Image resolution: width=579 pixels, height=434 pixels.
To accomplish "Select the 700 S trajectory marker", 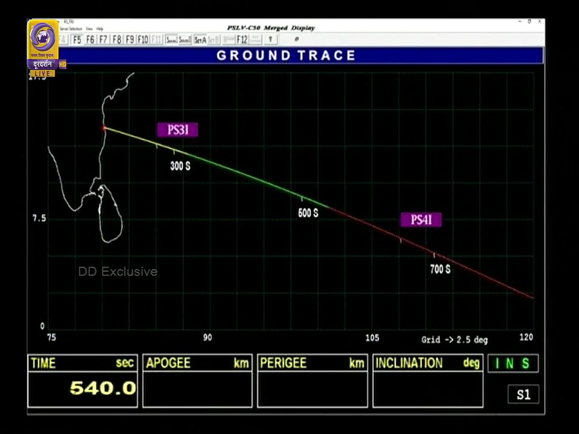I will (440, 269).
